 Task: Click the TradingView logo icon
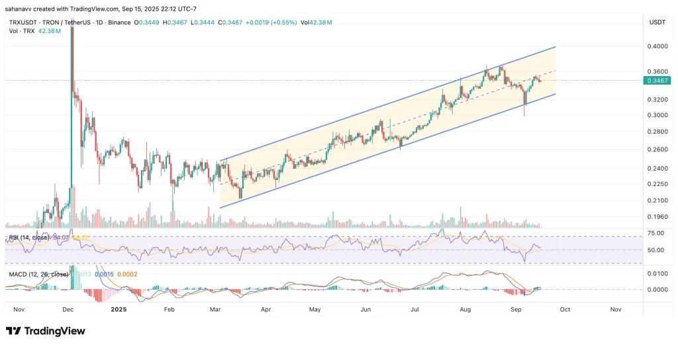[x=13, y=330]
